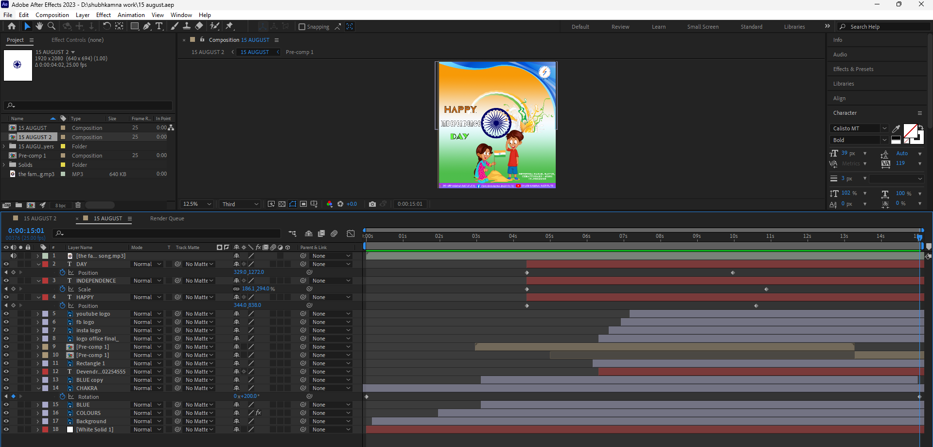Enable motion blur for timeline layers
This screenshot has width=933, height=447.
(x=334, y=233)
